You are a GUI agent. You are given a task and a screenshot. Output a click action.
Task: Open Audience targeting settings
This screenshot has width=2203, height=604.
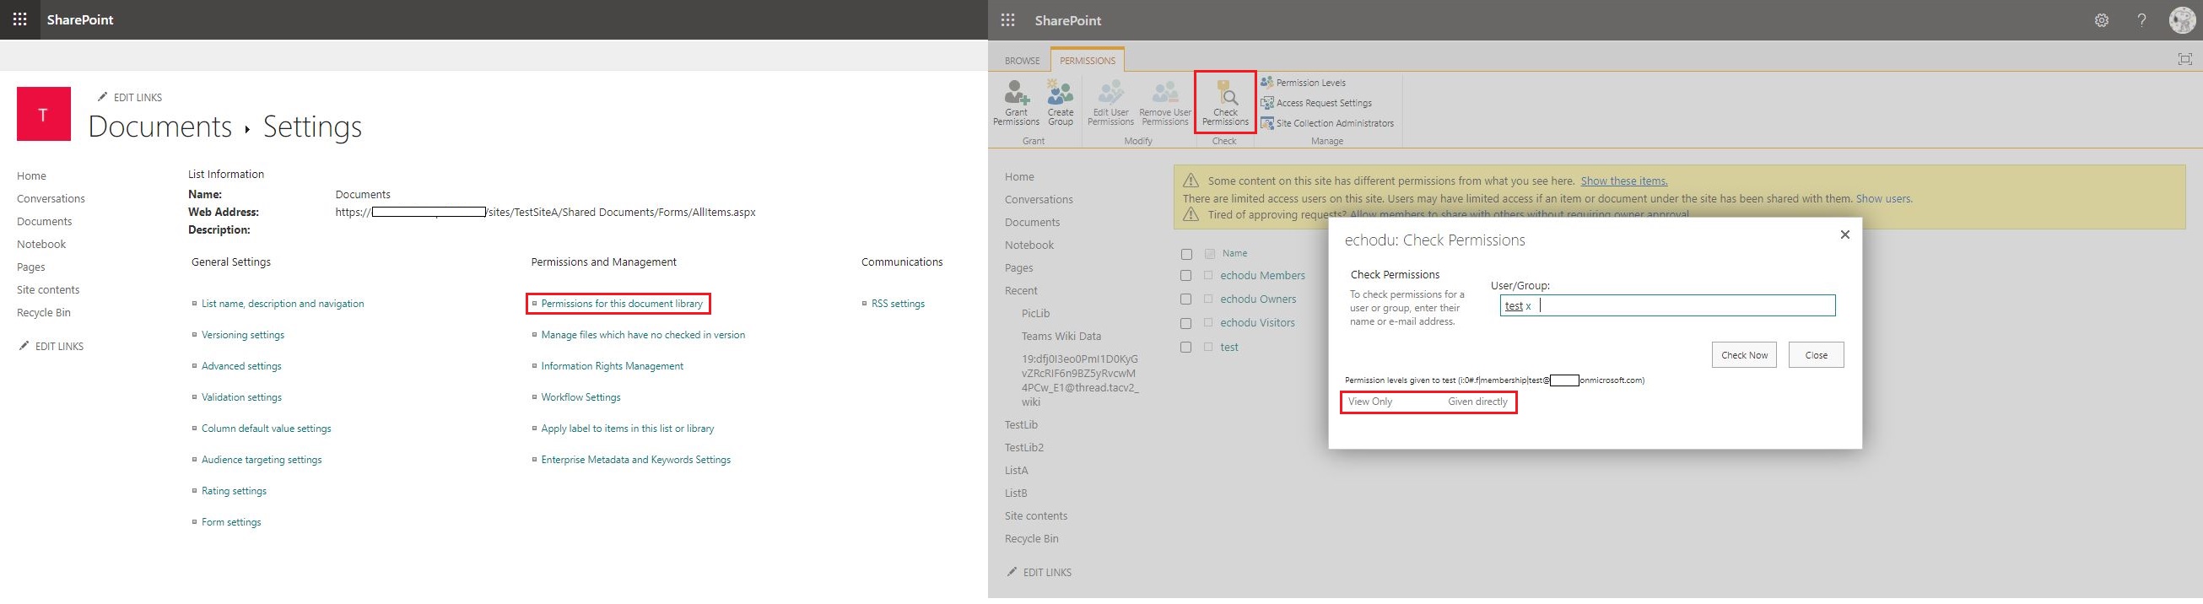click(262, 460)
